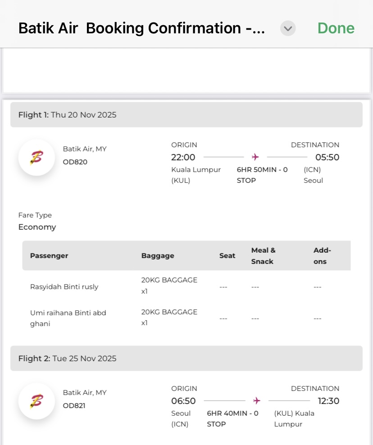Tap the Baggage column header
This screenshot has width=373, height=445.
pyautogui.click(x=158, y=256)
